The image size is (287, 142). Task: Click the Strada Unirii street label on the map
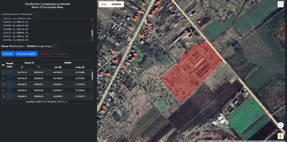[x=123, y=49]
